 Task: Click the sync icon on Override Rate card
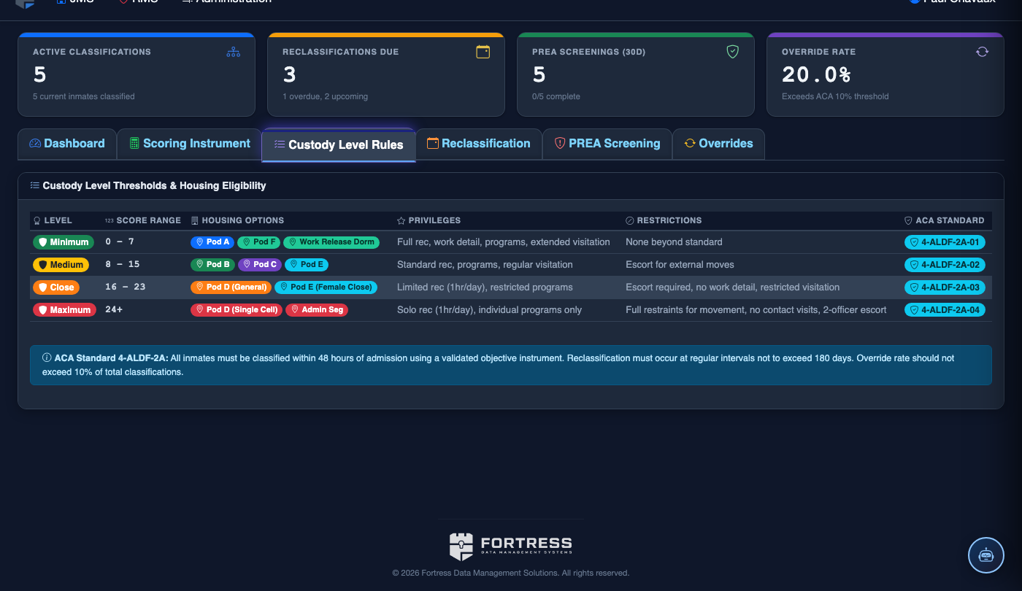tap(983, 52)
